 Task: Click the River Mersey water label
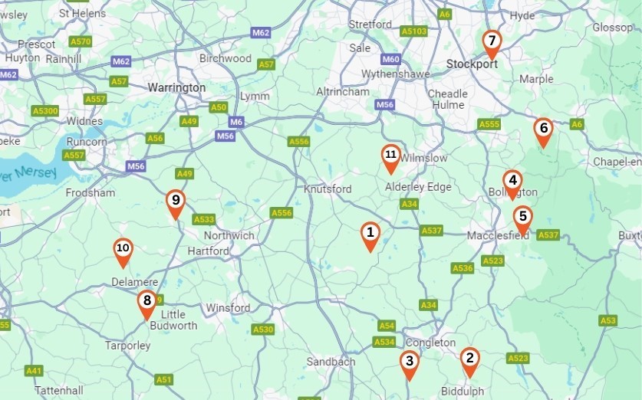tap(28, 174)
